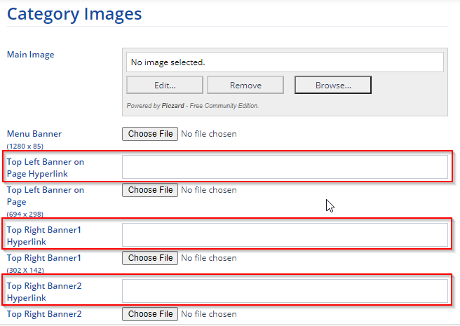This screenshot has height=326, width=460.
Task: Focus the Top Right Banner2 Hyperlink field
Action: 285,291
